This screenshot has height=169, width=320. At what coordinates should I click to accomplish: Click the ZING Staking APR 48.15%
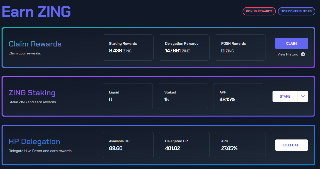click(x=227, y=99)
